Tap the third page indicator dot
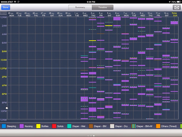Screen dimensions: 182x137 pyautogui.click(x=94, y=136)
